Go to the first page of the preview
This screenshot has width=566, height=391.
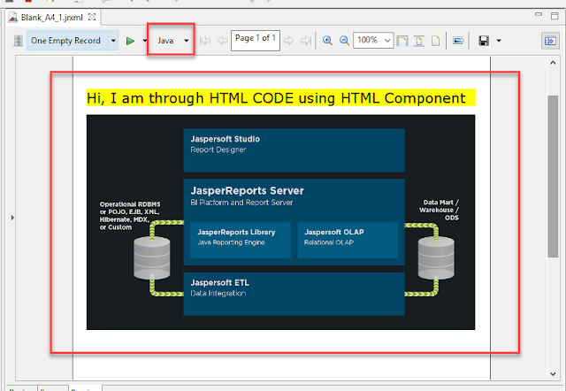click(x=205, y=41)
